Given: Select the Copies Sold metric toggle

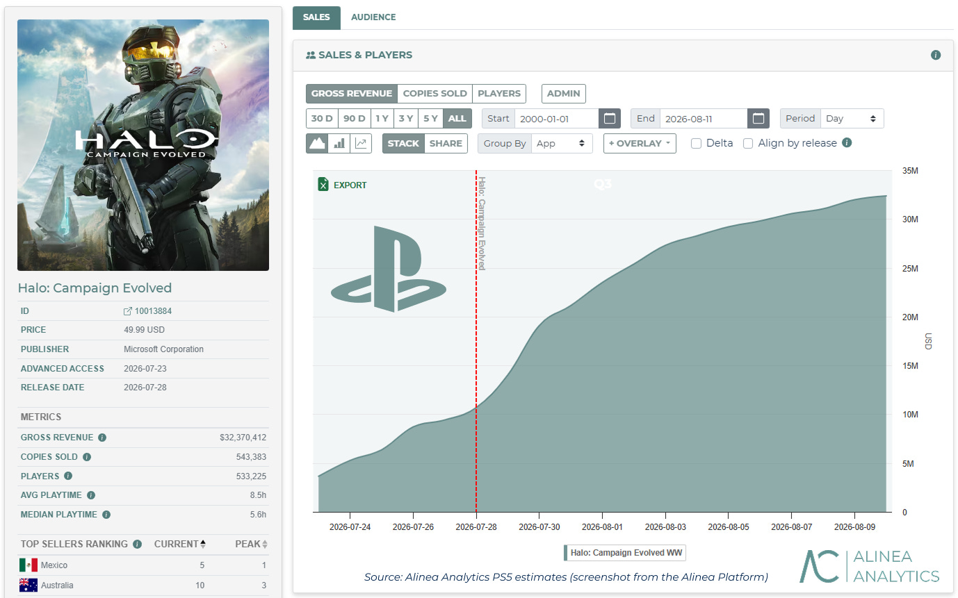Looking at the screenshot, I should coord(435,94).
